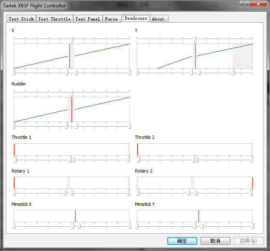
Task: Click Rotary 1 right-of-center deadzone thumb
Action: pyautogui.click(x=72, y=193)
